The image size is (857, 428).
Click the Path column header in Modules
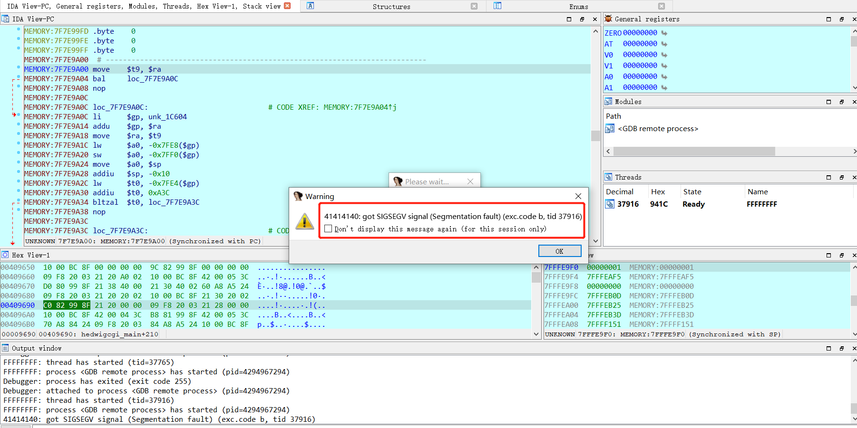(x=614, y=116)
